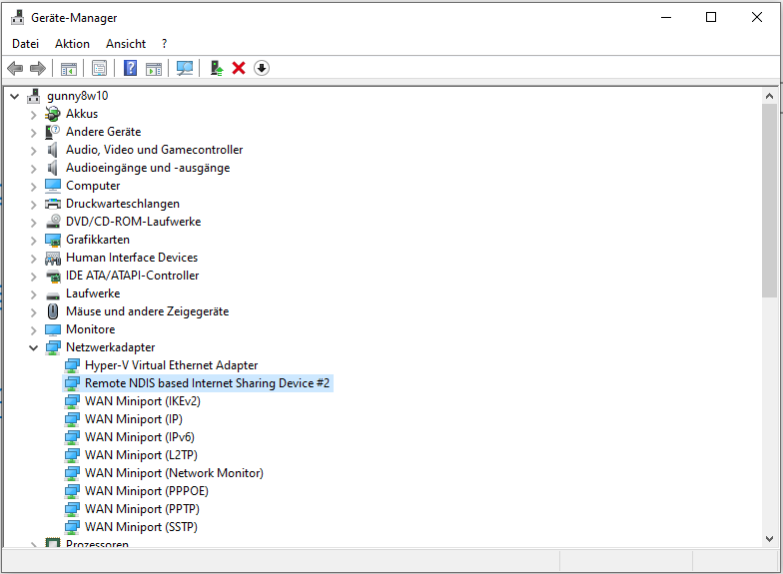Toggle the action pane toolbar icon
Image resolution: width=783 pixels, height=574 pixels.
click(x=154, y=68)
